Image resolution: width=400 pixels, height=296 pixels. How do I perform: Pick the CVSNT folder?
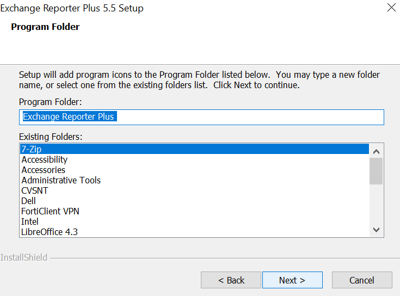point(35,190)
